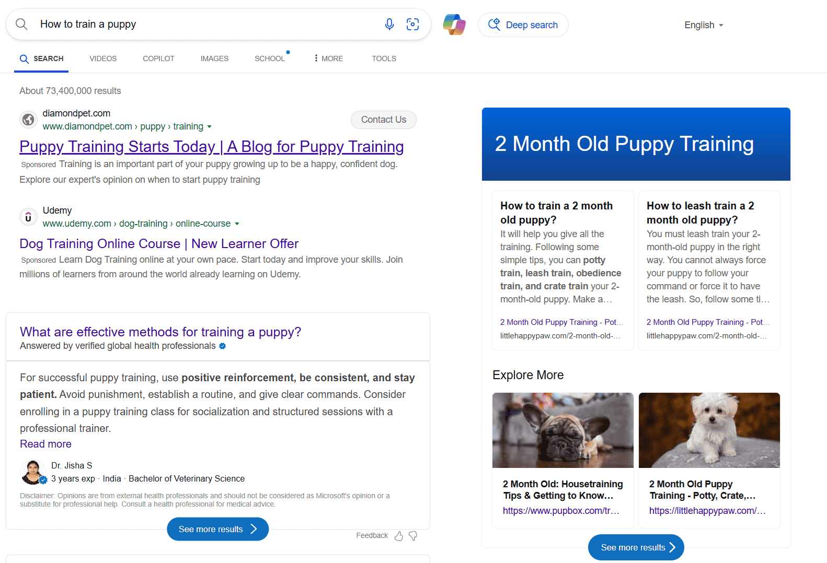The width and height of the screenshot is (827, 563).
Task: Click the verified badge beside health professionals
Action: pyautogui.click(x=222, y=346)
